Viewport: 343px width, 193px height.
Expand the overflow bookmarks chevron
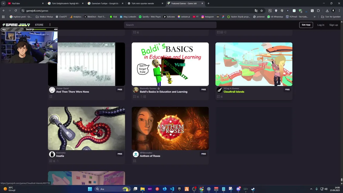pos(315,17)
